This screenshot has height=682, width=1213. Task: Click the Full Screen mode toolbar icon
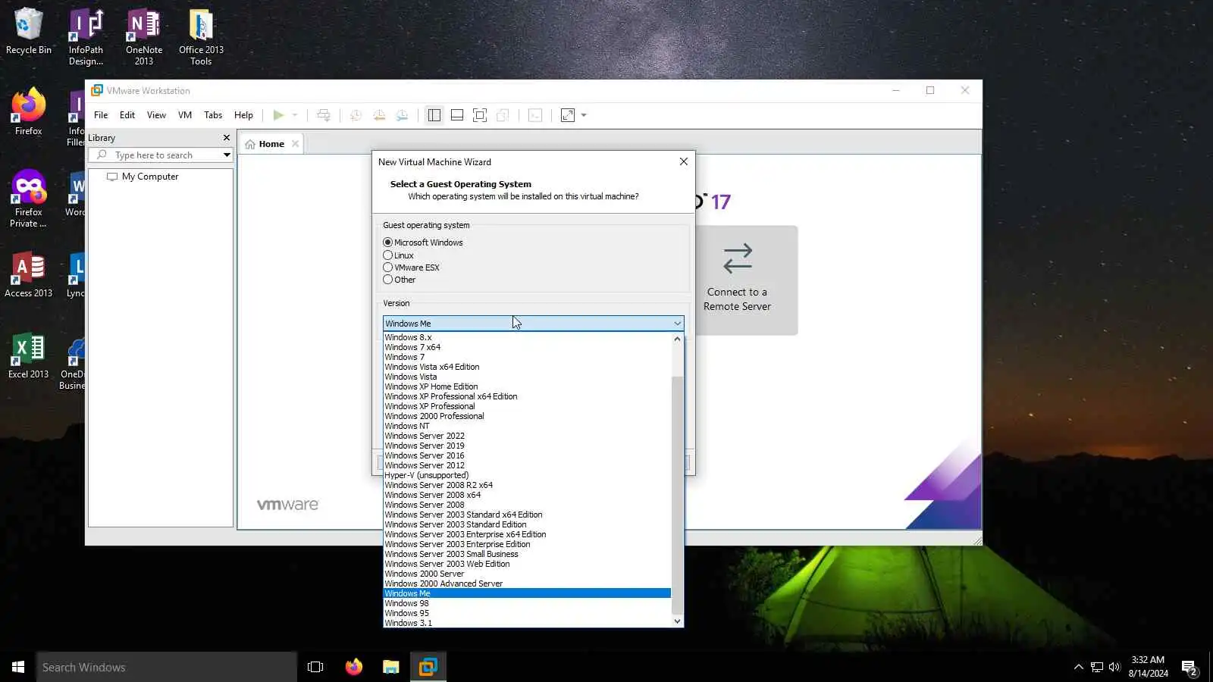[x=480, y=115]
